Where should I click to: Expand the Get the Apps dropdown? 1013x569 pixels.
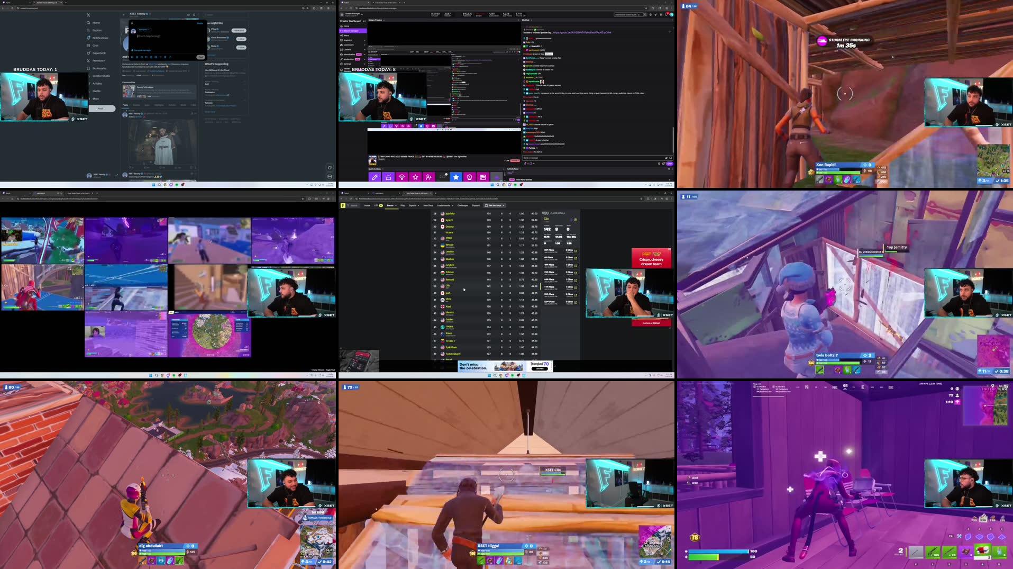(503, 205)
